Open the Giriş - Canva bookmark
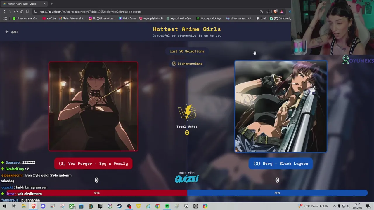The width and height of the screenshot is (374, 210). pyautogui.click(x=127, y=18)
